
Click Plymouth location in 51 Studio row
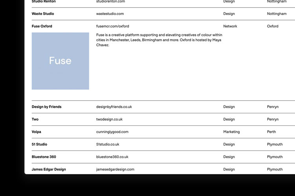[275, 144]
